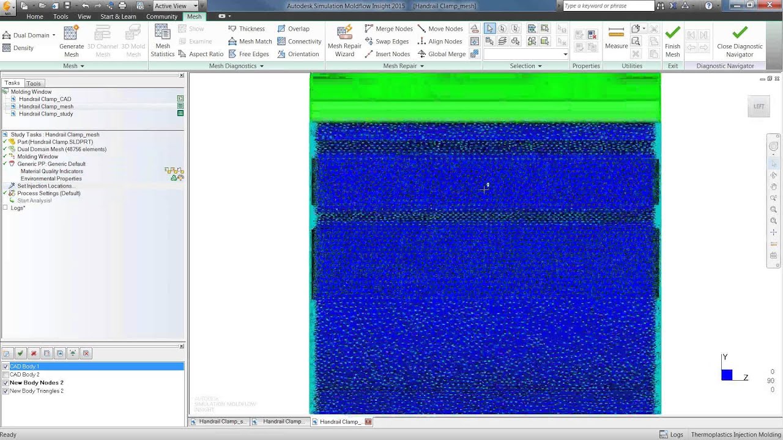Open the Dual Domain mesh type dropdown

53,35
